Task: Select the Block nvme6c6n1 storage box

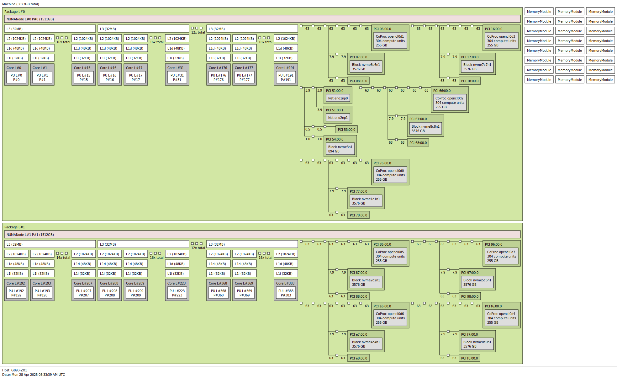Action: (x=366, y=67)
